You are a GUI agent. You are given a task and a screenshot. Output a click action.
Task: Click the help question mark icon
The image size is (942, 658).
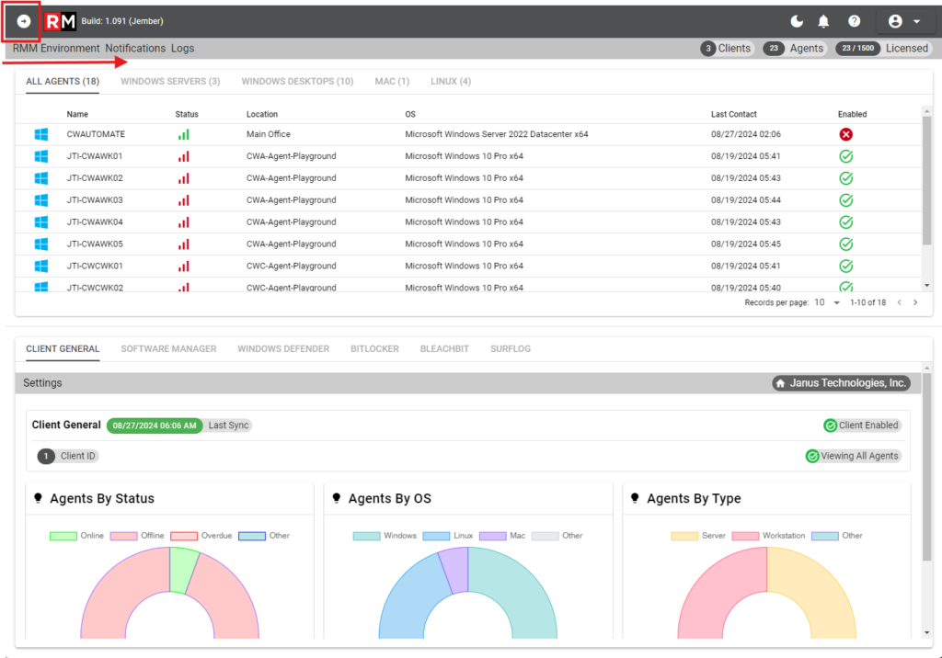point(854,22)
